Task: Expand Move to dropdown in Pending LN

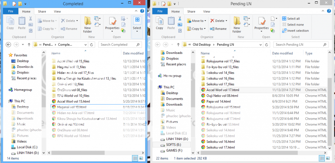Action: point(197,21)
